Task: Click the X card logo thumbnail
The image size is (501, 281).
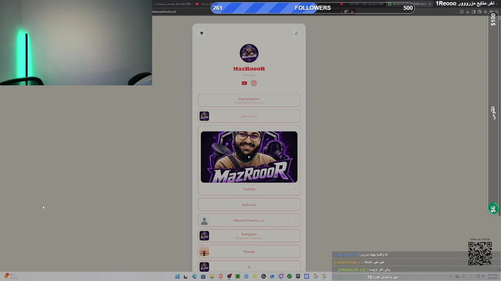Action: (204, 267)
